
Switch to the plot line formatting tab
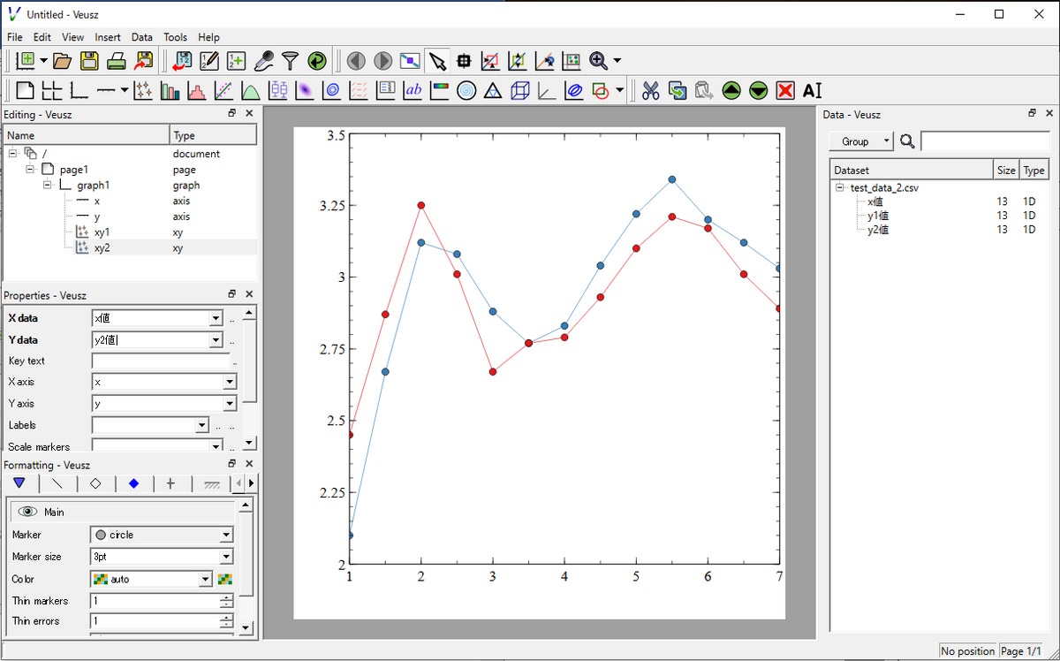(57, 484)
